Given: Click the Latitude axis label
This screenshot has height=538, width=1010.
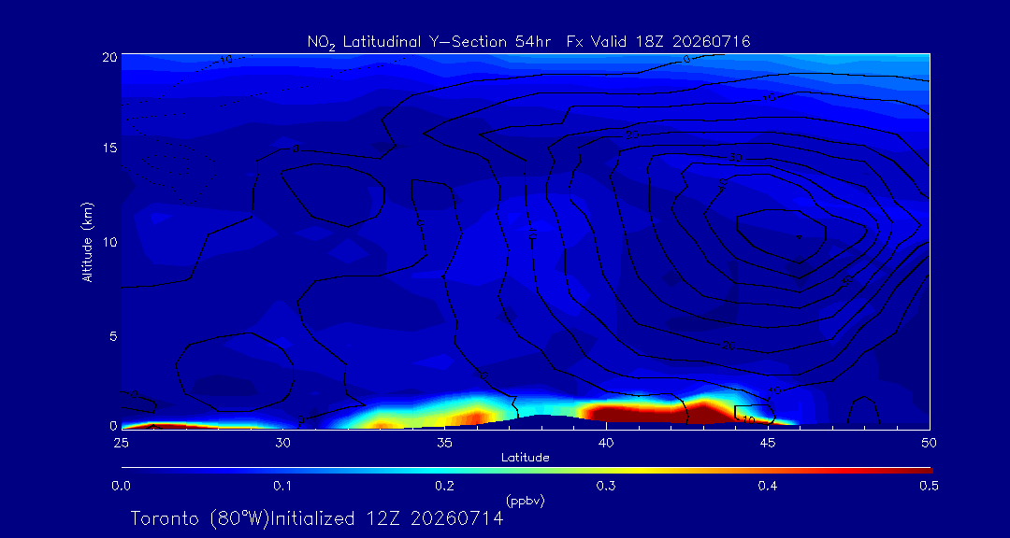Looking at the screenshot, I should pyautogui.click(x=526, y=459).
